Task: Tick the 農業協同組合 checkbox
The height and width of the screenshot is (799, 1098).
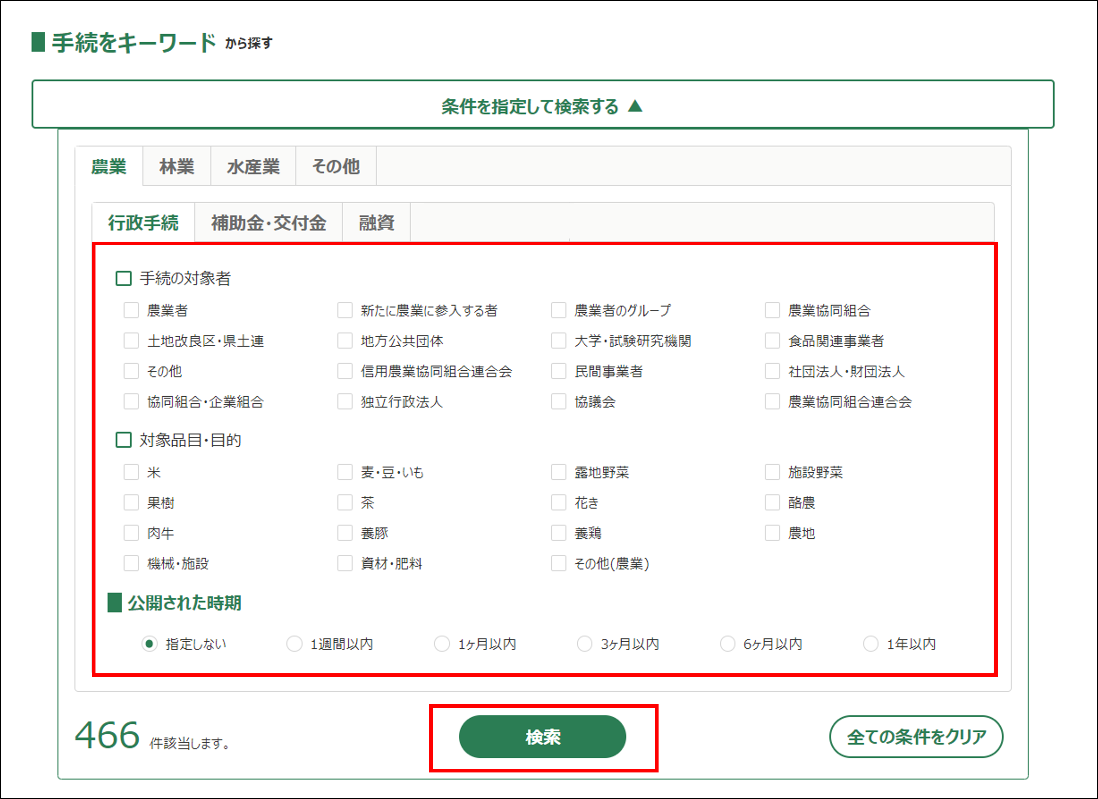Action: point(772,310)
